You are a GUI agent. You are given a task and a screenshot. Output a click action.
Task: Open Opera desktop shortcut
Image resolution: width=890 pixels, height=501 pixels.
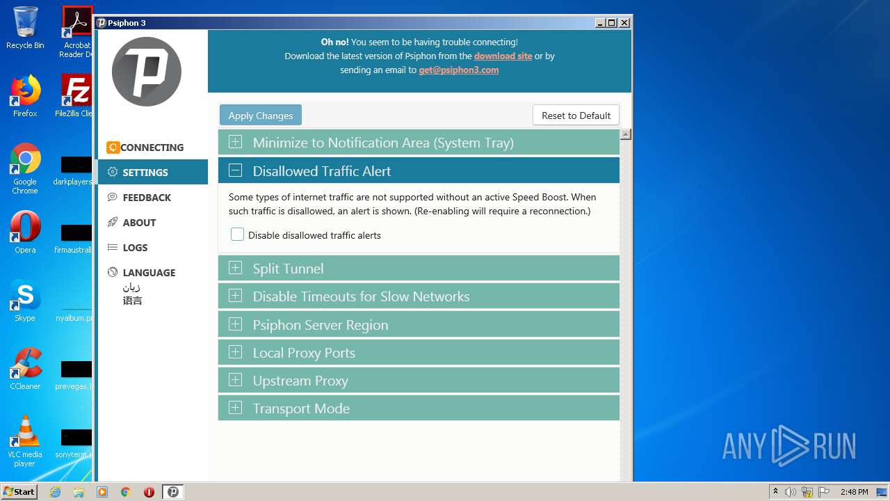coord(25,232)
